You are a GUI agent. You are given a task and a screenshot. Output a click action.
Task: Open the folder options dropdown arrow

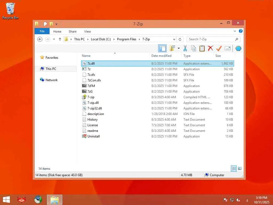[x=179, y=48]
